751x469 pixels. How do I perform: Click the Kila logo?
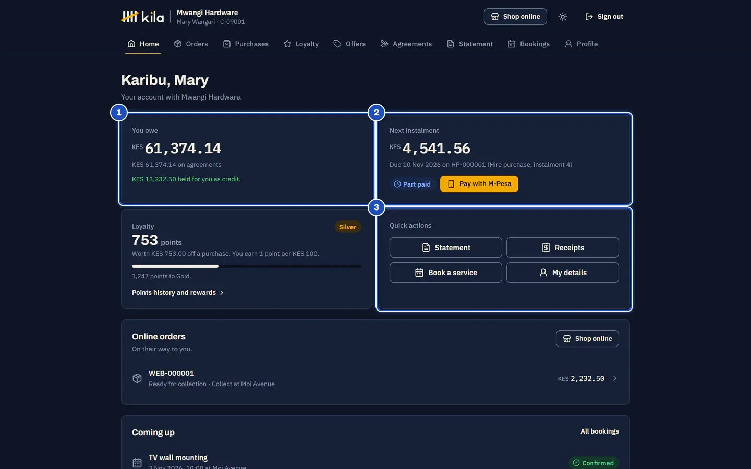142,17
